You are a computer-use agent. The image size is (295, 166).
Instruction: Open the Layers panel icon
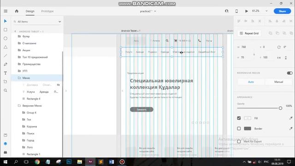pyautogui.click(x=6, y=143)
